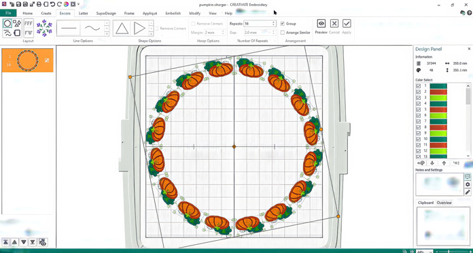Viewport: 473px width, 253px height.
Task: Open the color wheel tool
Action: click(66, 5)
